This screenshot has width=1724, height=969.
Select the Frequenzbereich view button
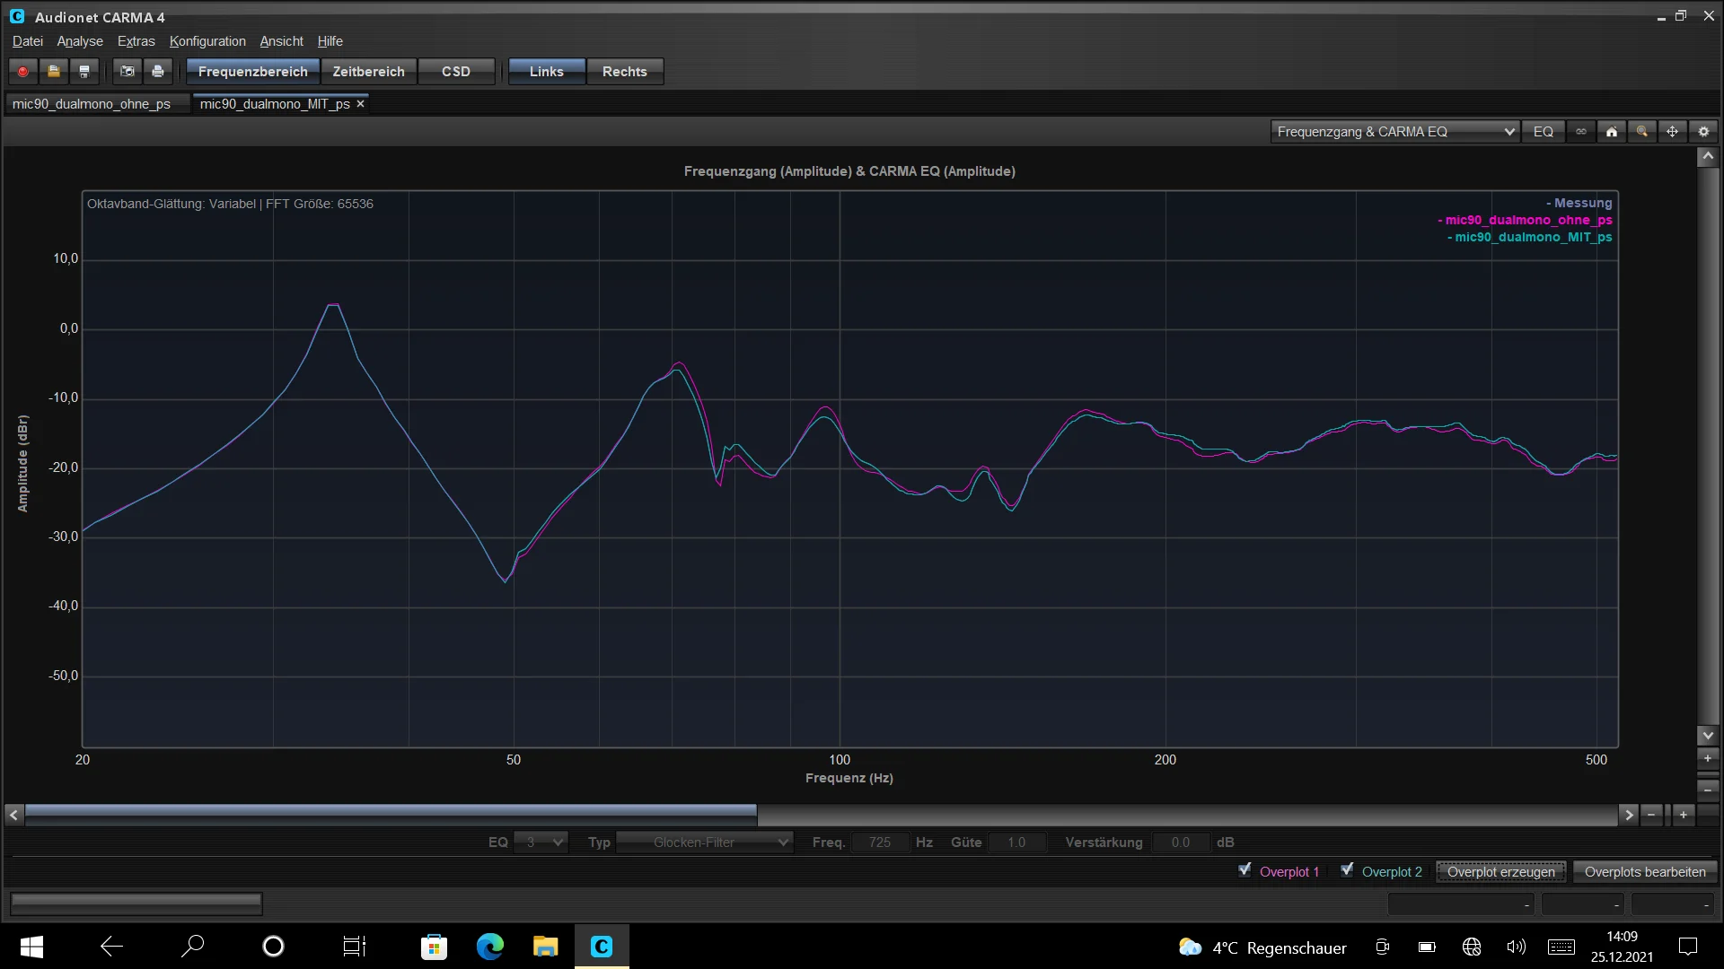(x=253, y=72)
